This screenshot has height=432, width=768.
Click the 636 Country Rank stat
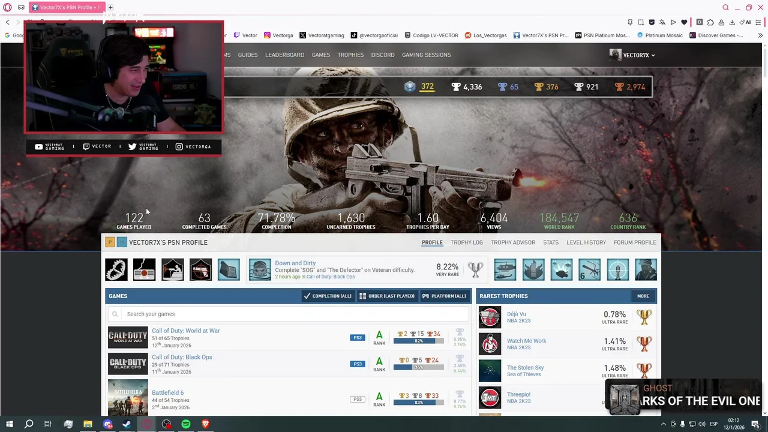tap(628, 221)
